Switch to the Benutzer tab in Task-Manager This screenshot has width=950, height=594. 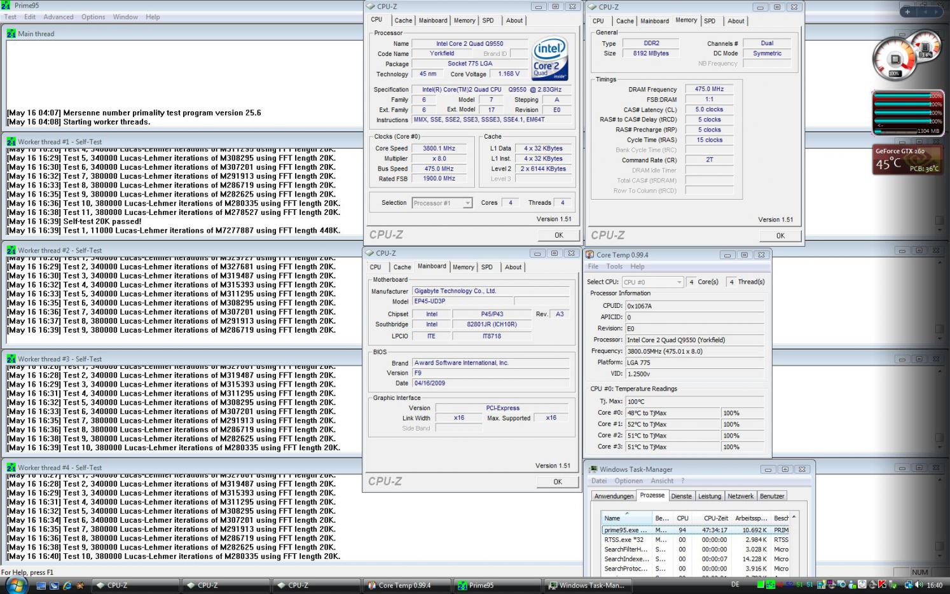click(772, 496)
